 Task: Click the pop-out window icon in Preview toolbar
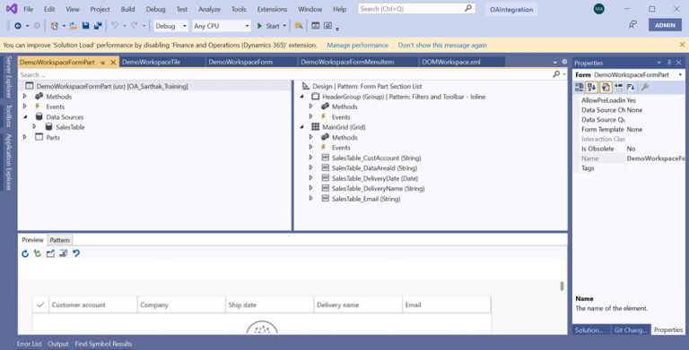tap(50, 253)
